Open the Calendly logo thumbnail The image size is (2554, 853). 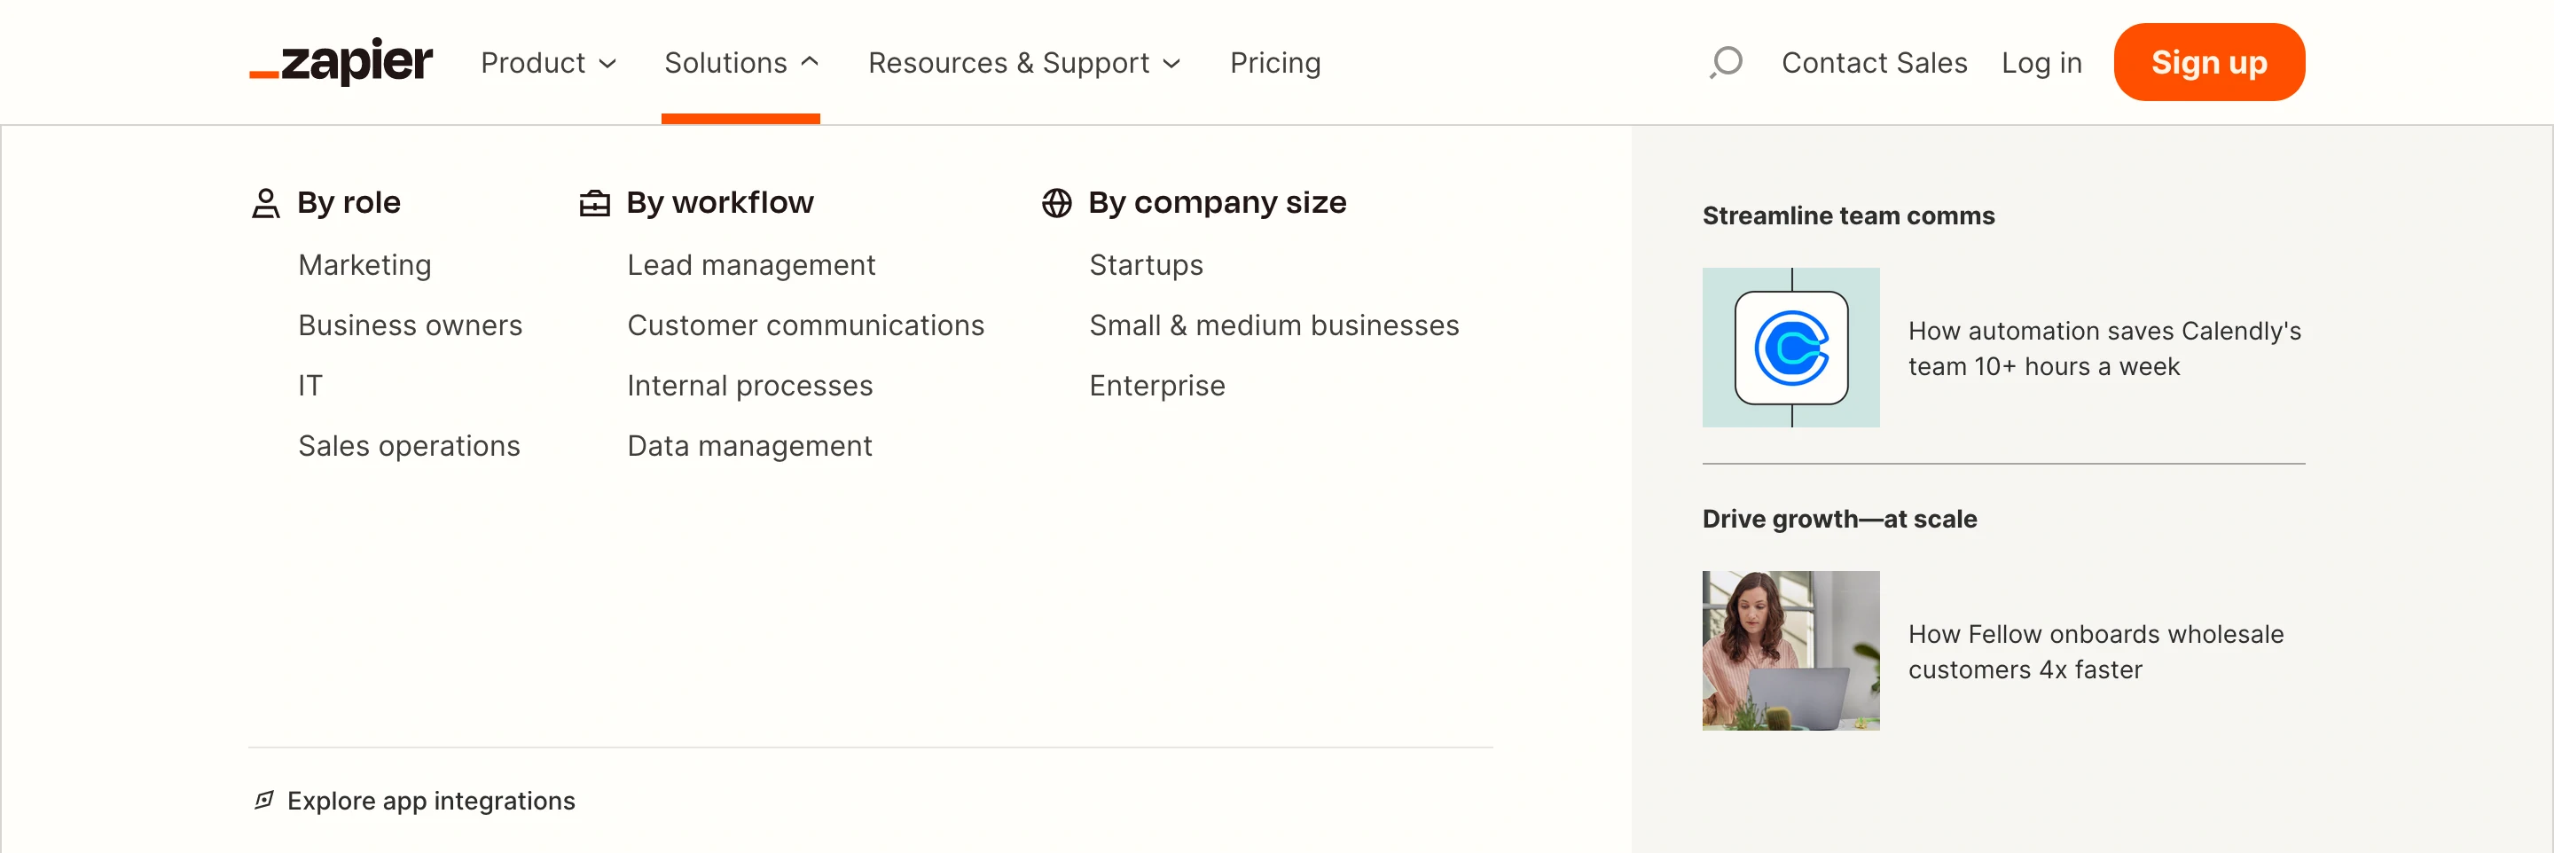point(1790,348)
